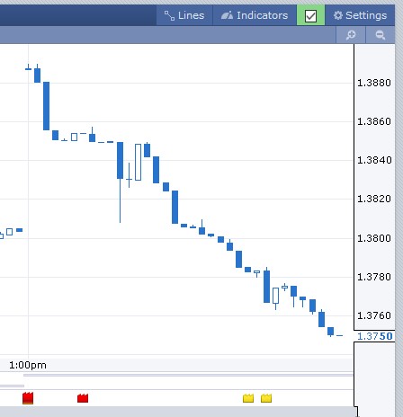Viewport: 403px width, 417px height.
Task: Click the current price label 1.3750
Action: pos(375,336)
